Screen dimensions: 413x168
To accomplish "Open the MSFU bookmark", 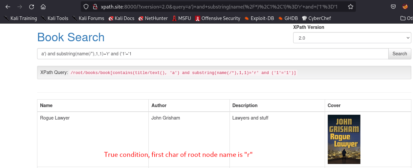I will pyautogui.click(x=182, y=18).
